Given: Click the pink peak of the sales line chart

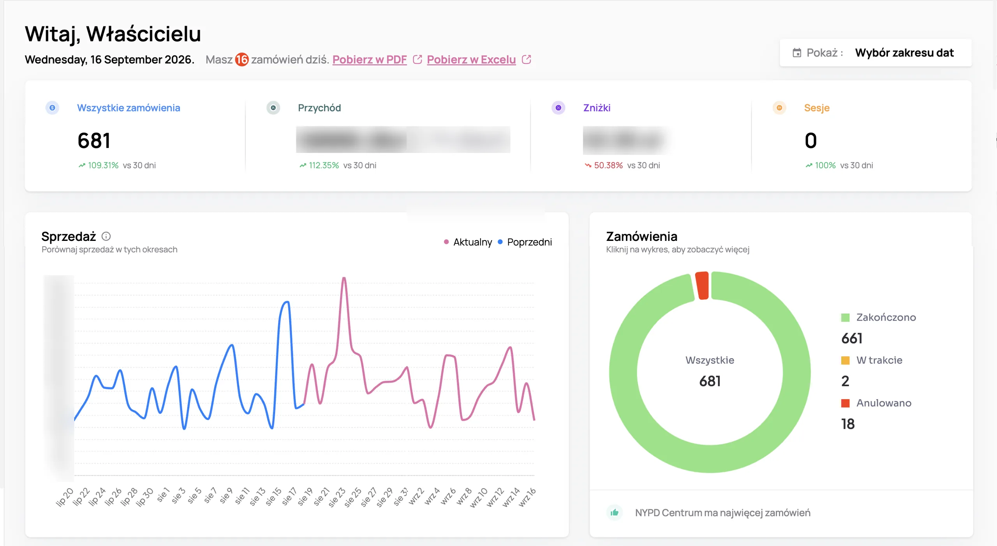Looking at the screenshot, I should coord(344,278).
